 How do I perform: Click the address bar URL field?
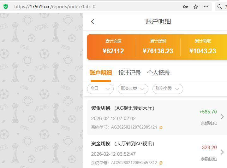[95, 7]
